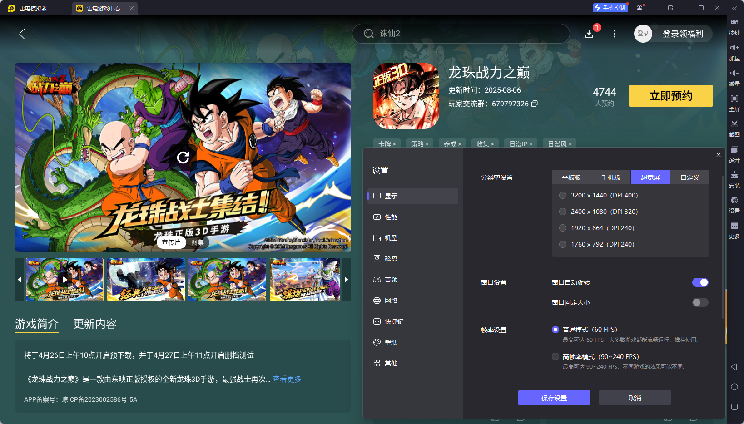
Task: Close the settings dialog
Action: (x=719, y=155)
